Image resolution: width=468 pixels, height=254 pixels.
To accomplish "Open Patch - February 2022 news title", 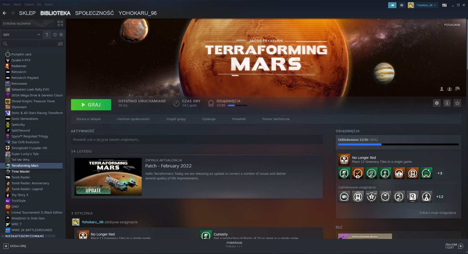I will 168,166.
